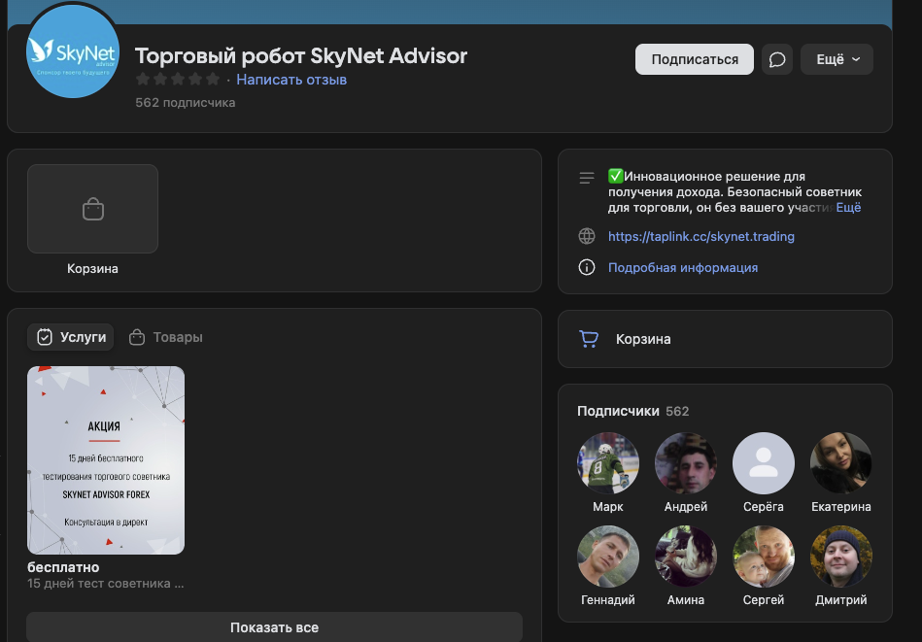Click the description lines icon
This screenshot has height=642, width=922.
point(587,178)
